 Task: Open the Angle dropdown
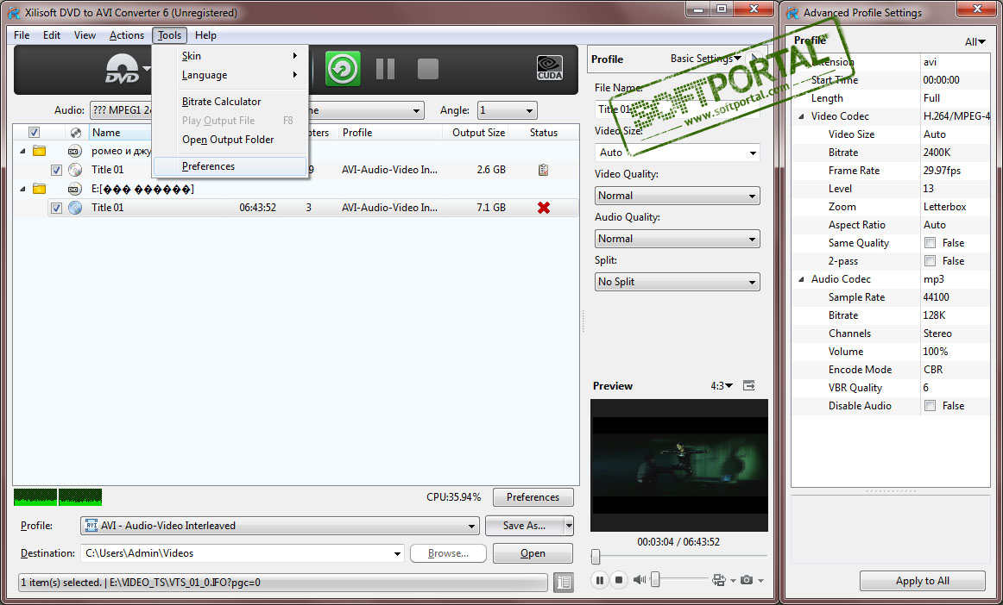(x=508, y=110)
